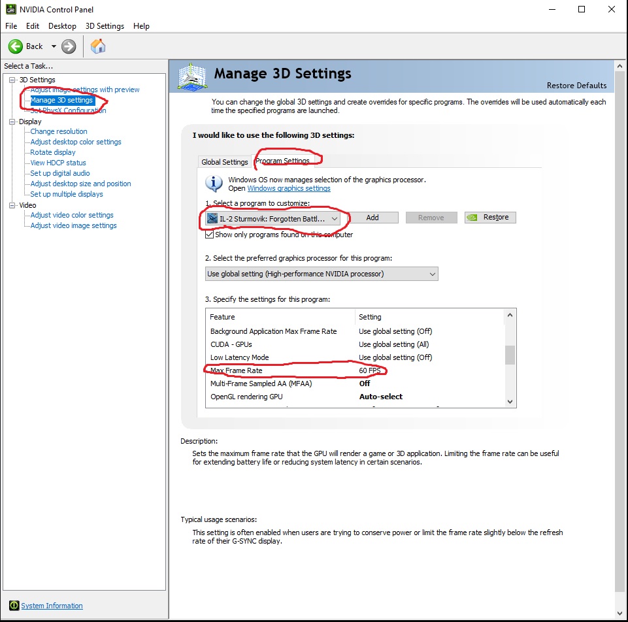Viewport: 628px width, 622px height.
Task: Select CUDA - GPUs feature row
Action: coord(355,344)
